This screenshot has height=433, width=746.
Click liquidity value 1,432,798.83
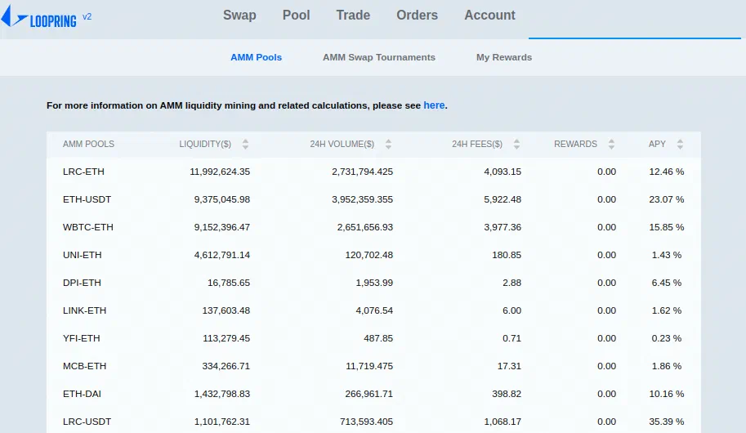click(x=221, y=394)
